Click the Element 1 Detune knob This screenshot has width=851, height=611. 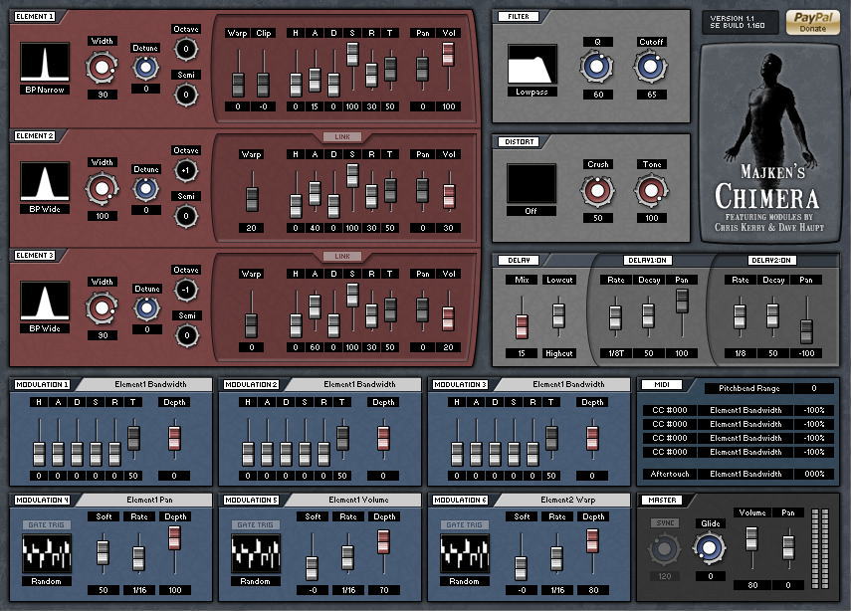[146, 68]
